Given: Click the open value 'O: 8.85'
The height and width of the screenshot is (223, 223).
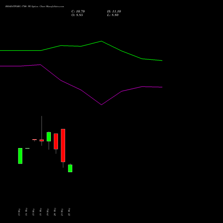Looking at the screenshot, I should click(x=77, y=15).
